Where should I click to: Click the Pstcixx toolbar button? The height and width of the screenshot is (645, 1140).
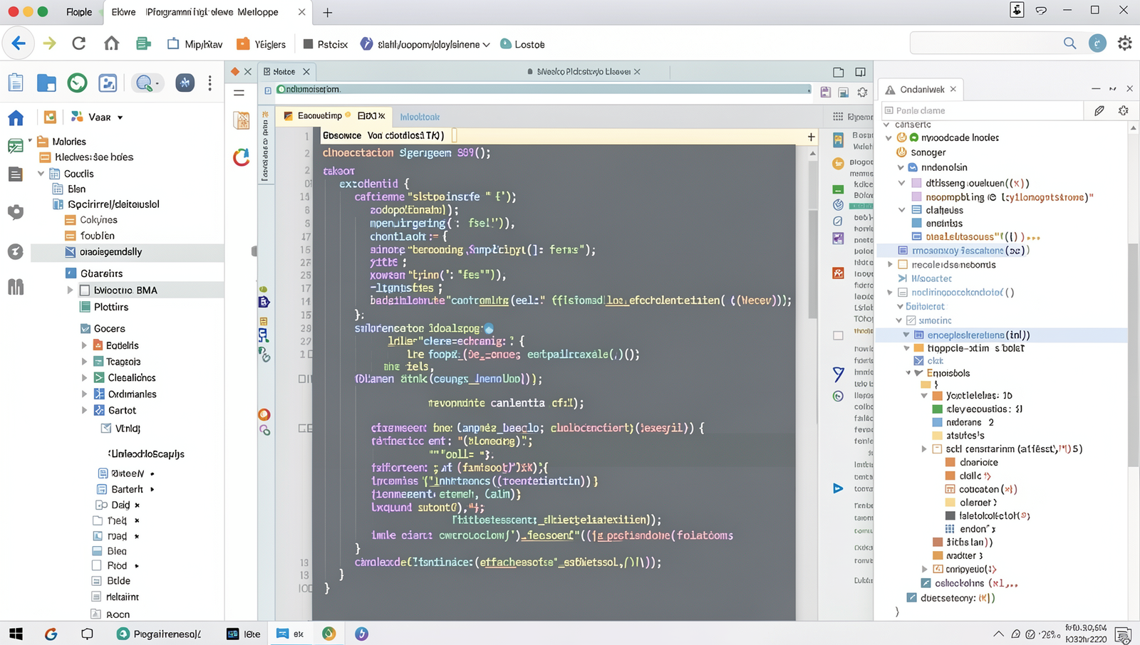pyautogui.click(x=325, y=44)
